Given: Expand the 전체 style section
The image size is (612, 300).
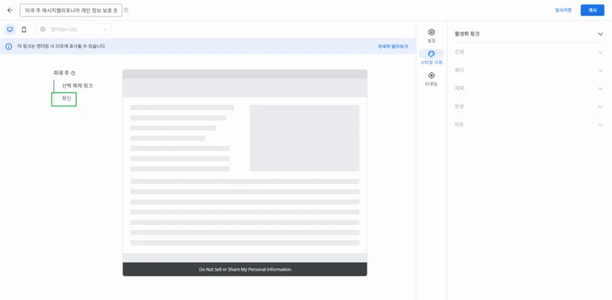Looking at the screenshot, I should tap(601, 52).
